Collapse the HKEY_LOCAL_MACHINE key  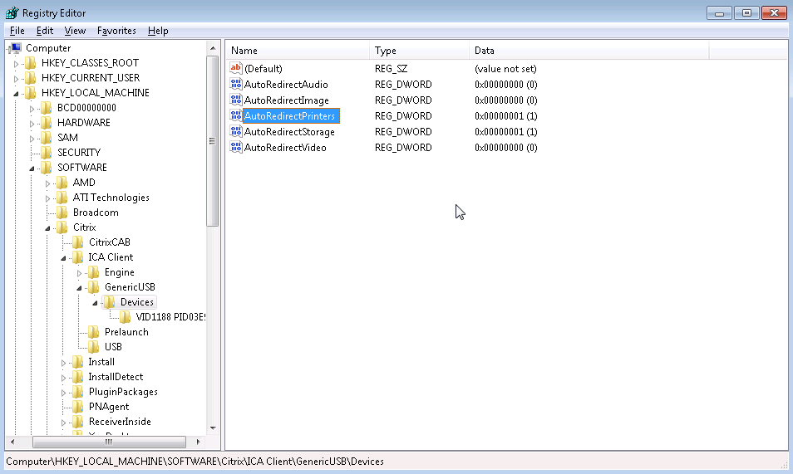tap(16, 94)
